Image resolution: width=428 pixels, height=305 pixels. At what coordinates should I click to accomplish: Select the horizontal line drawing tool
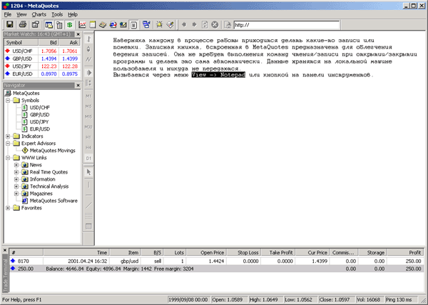pyautogui.click(x=88, y=195)
